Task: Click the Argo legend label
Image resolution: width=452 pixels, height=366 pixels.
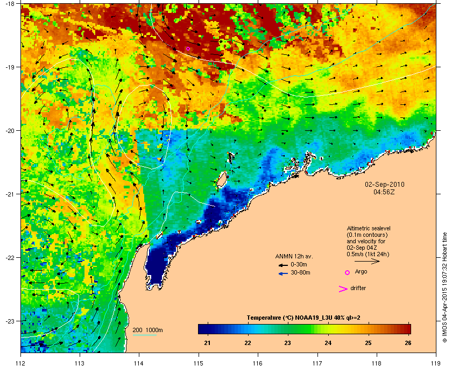Action: tap(361, 272)
